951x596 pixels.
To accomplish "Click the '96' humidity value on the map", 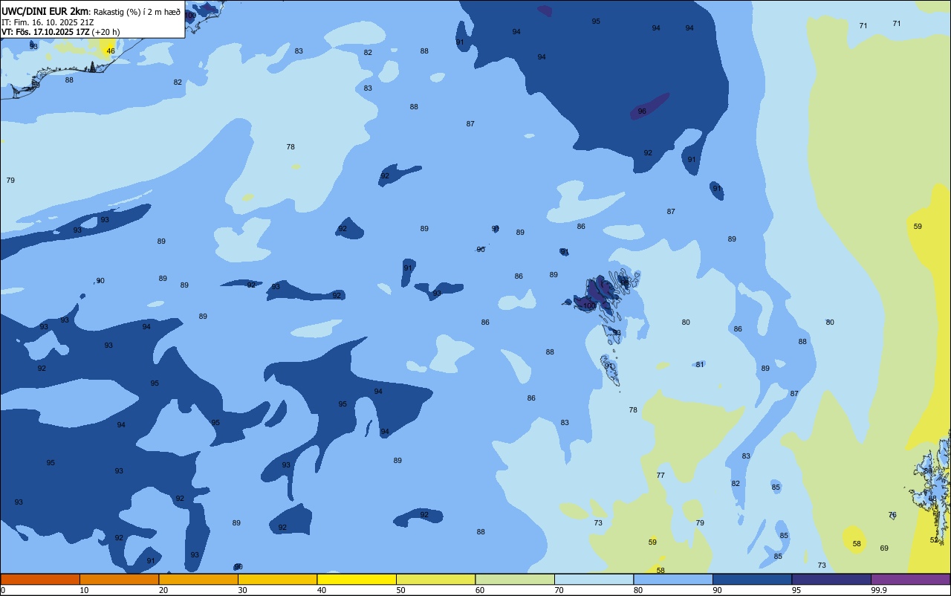I will point(642,111).
